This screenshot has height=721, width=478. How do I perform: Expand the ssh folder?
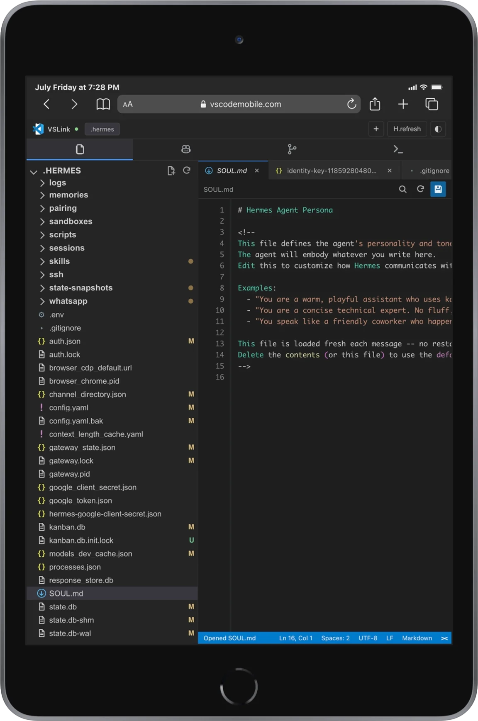click(x=112, y=275)
